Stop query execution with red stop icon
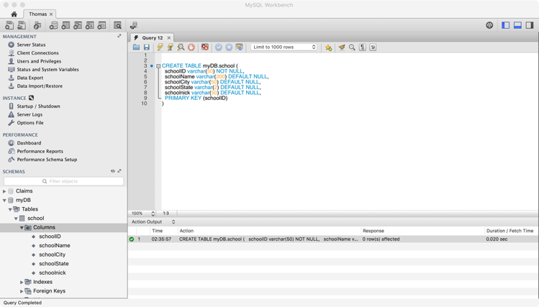539x307 pixels. (191, 47)
